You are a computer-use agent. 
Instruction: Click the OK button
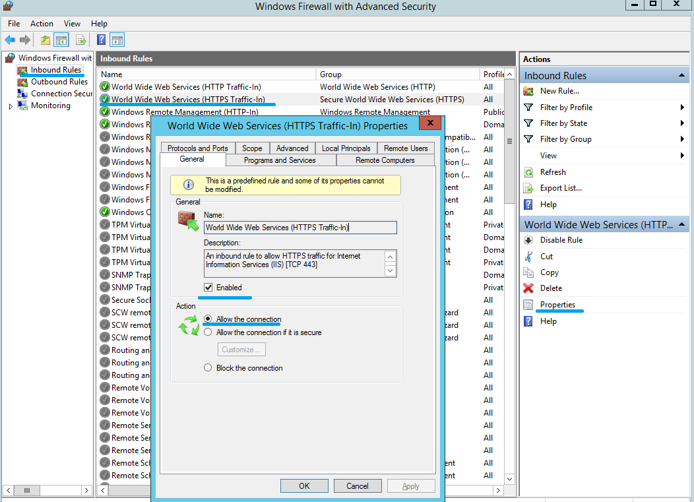tap(304, 486)
